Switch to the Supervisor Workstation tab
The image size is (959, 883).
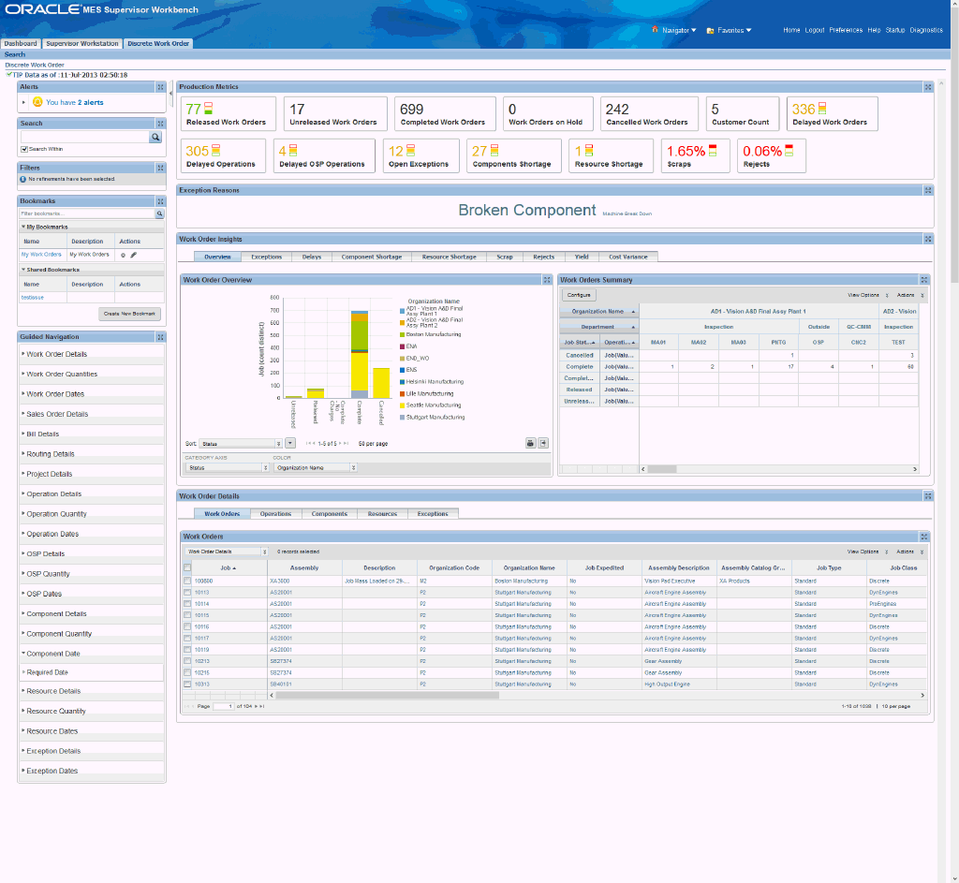[82, 43]
